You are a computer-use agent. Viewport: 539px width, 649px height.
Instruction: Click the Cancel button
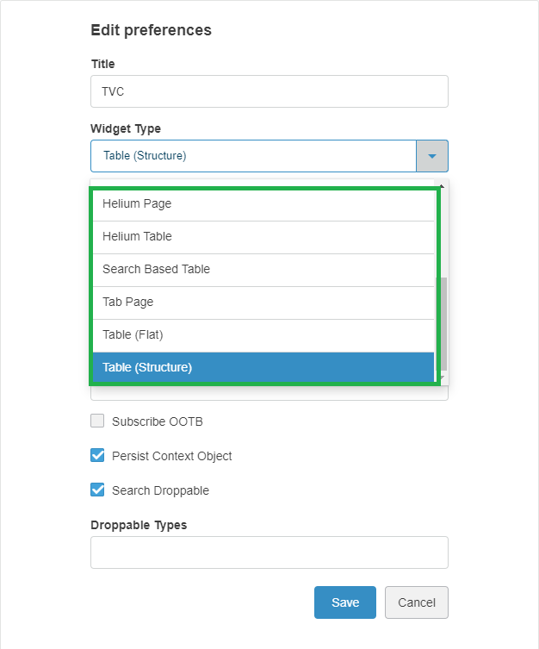(416, 602)
